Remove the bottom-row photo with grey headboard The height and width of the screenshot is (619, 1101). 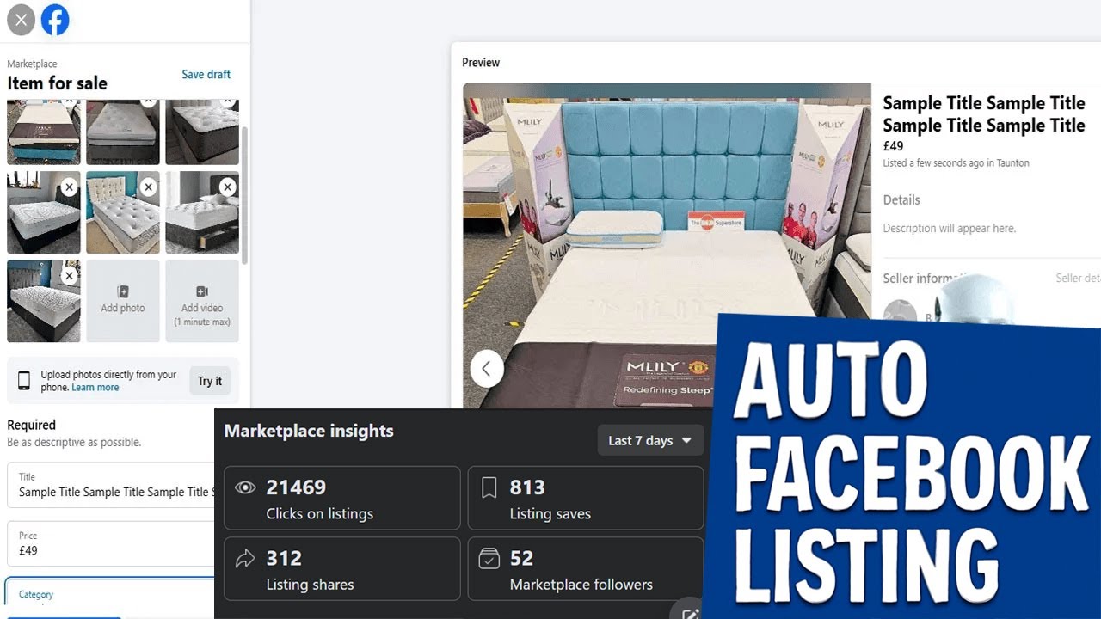coord(69,276)
